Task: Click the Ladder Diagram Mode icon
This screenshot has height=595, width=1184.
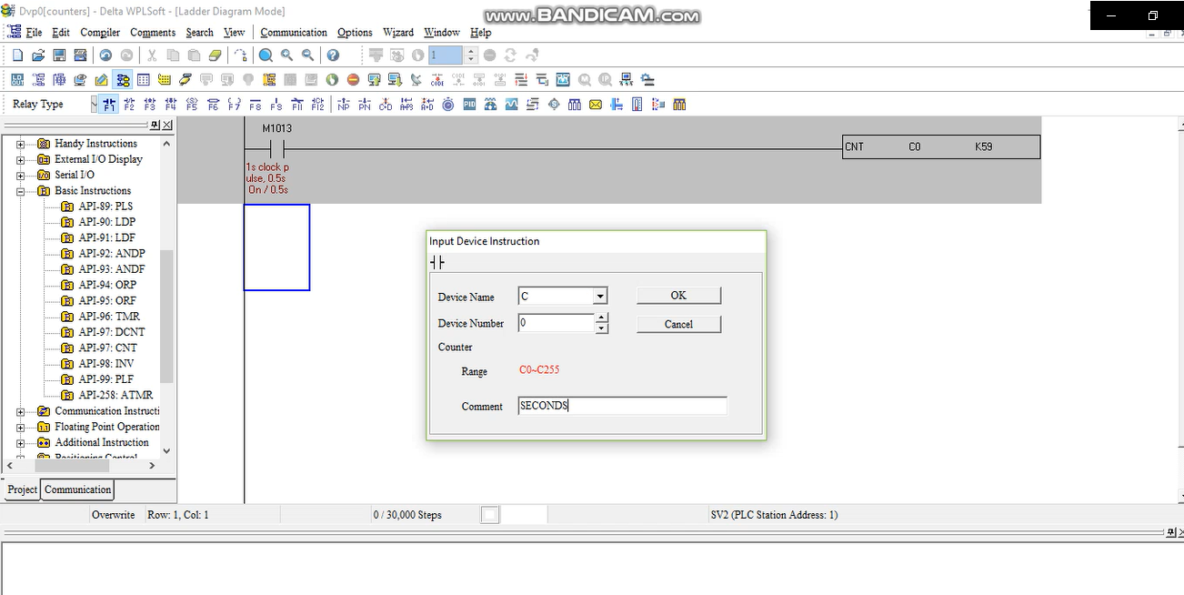Action: pos(123,79)
